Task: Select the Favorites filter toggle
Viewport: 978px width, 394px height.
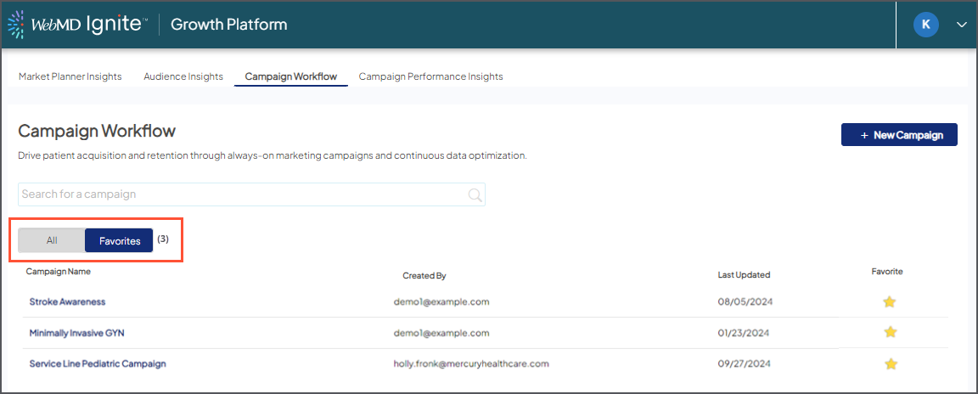Action: pos(119,240)
